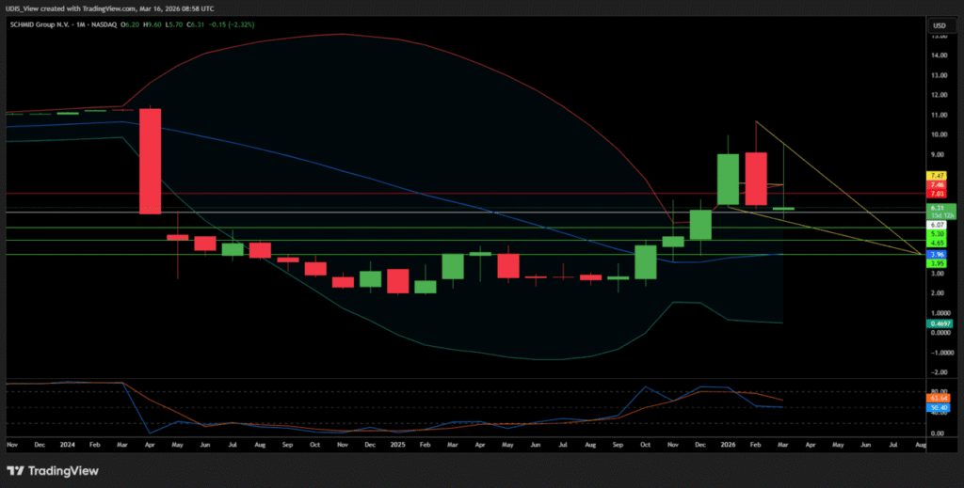964x488 pixels.
Task: Click the 2026 label on time axis
Action: (729, 443)
